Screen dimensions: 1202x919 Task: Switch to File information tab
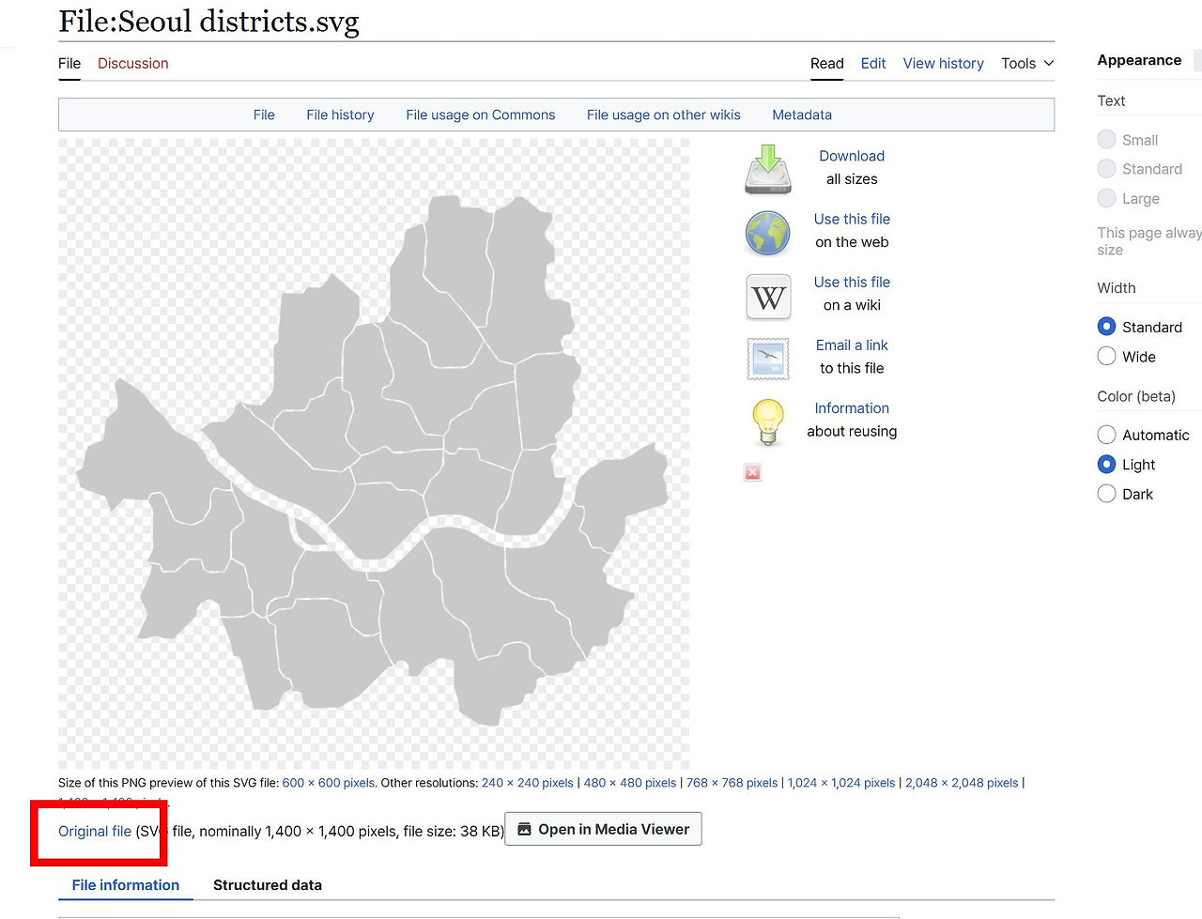point(126,884)
